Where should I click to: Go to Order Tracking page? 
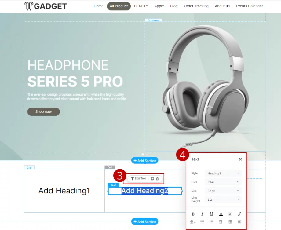point(196,6)
